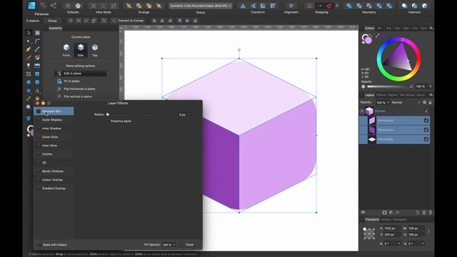
Task: Select Bevel / Emboss in Layer Effects list
Action: point(53,171)
